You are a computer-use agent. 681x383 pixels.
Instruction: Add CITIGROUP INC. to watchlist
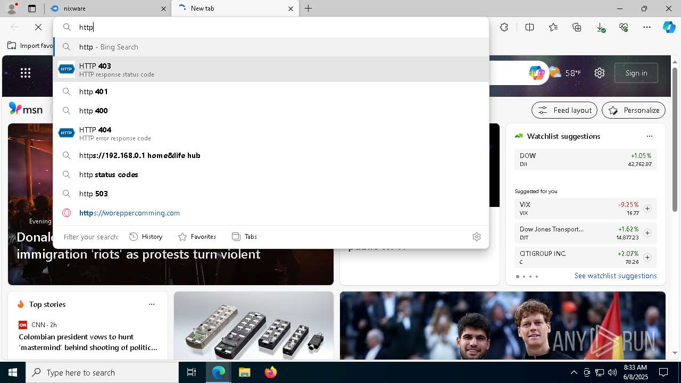[x=647, y=257]
